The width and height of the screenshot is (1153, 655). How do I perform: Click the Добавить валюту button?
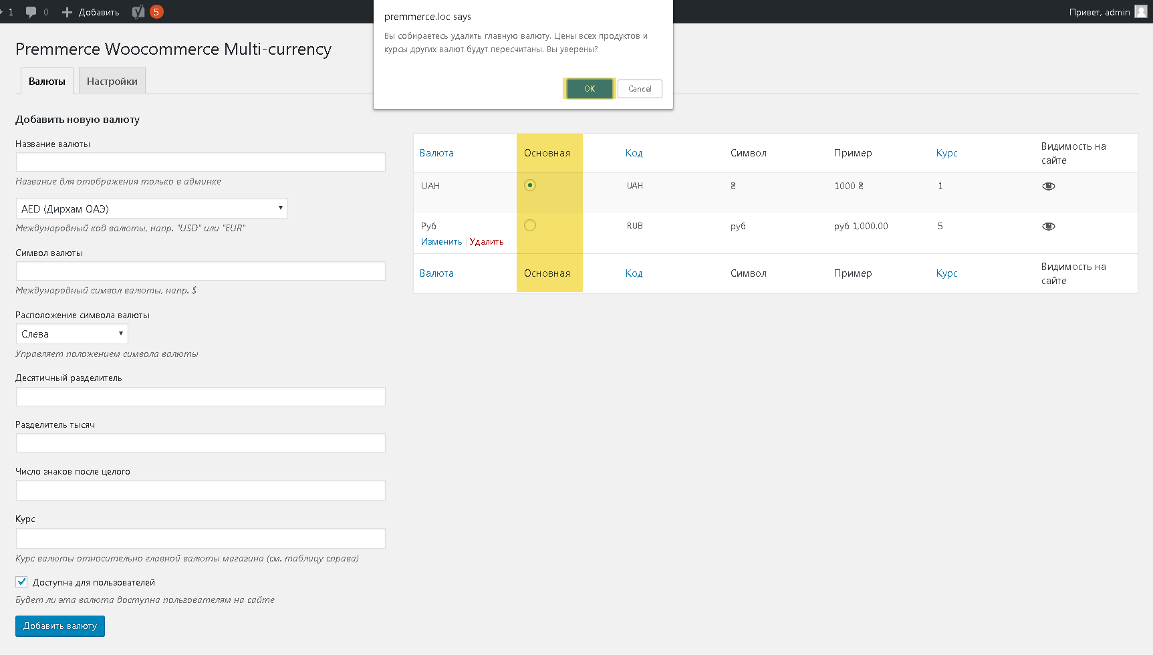click(x=60, y=626)
